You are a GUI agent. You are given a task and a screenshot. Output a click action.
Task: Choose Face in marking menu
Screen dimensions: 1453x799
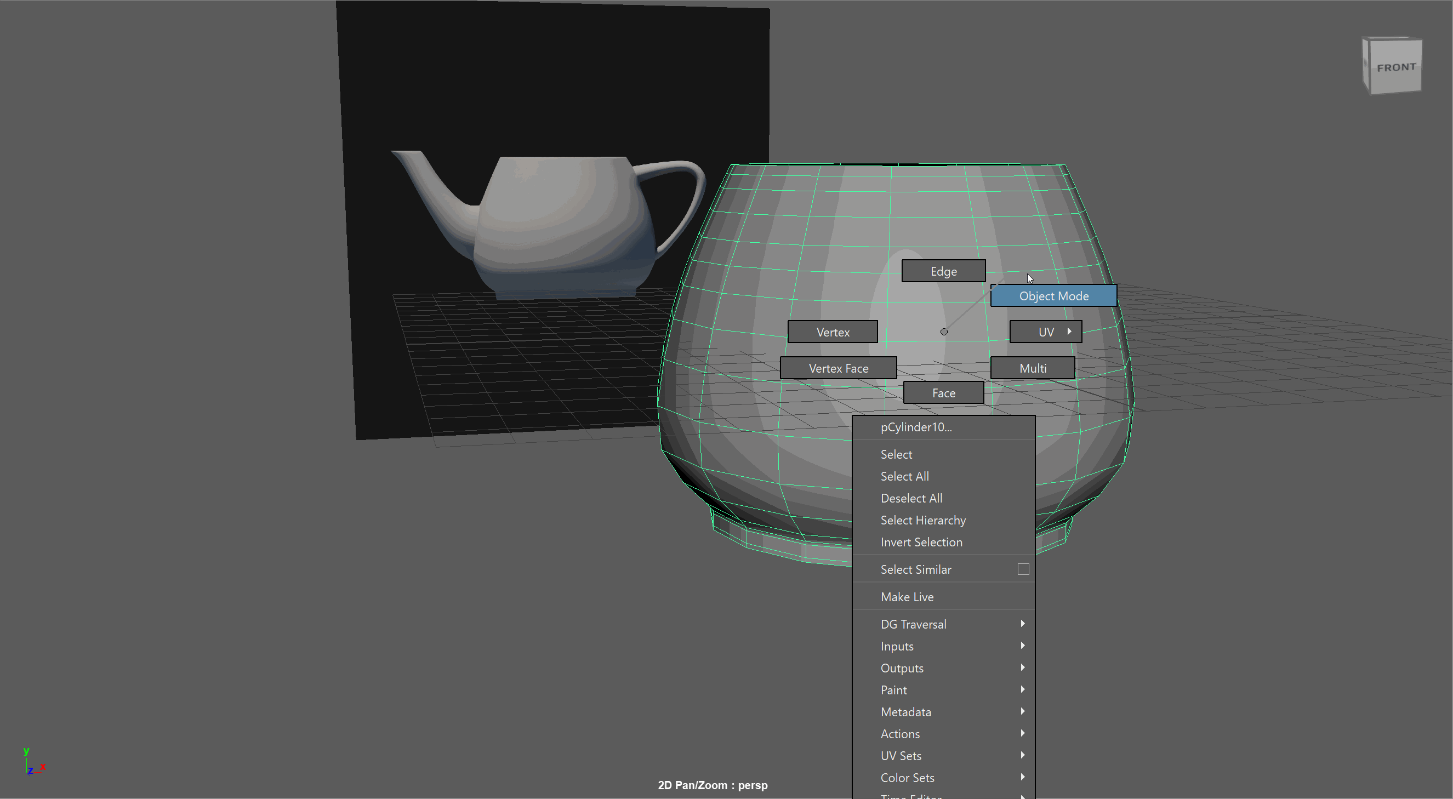[x=943, y=393]
